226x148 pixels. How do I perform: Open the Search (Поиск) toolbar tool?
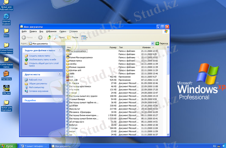[x=60, y=37]
